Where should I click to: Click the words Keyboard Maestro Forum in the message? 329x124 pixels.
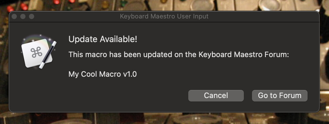point(244,55)
